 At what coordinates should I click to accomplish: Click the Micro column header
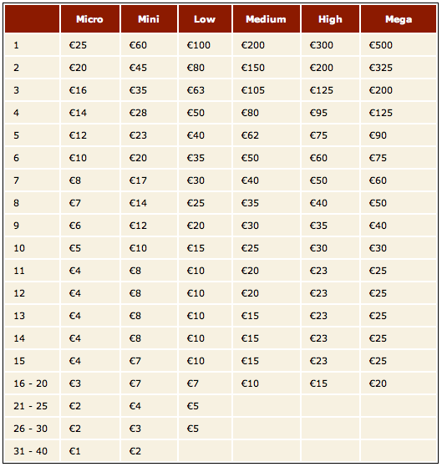click(x=90, y=18)
